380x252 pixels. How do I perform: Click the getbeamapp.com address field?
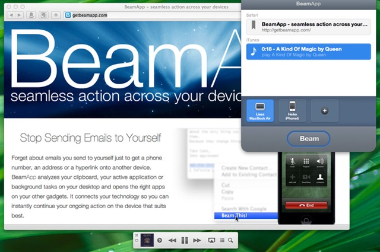pyautogui.click(x=153, y=15)
